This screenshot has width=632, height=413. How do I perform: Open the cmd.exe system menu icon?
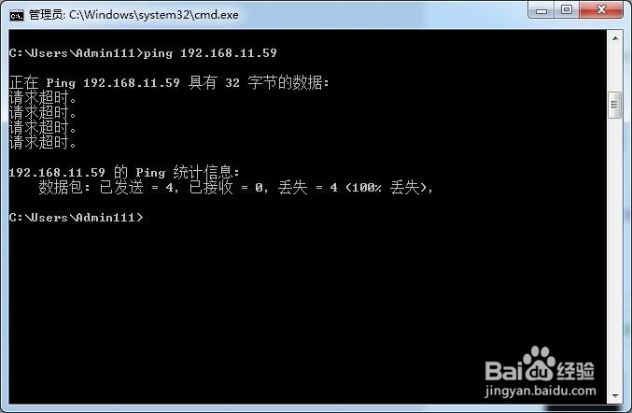pyautogui.click(x=17, y=16)
